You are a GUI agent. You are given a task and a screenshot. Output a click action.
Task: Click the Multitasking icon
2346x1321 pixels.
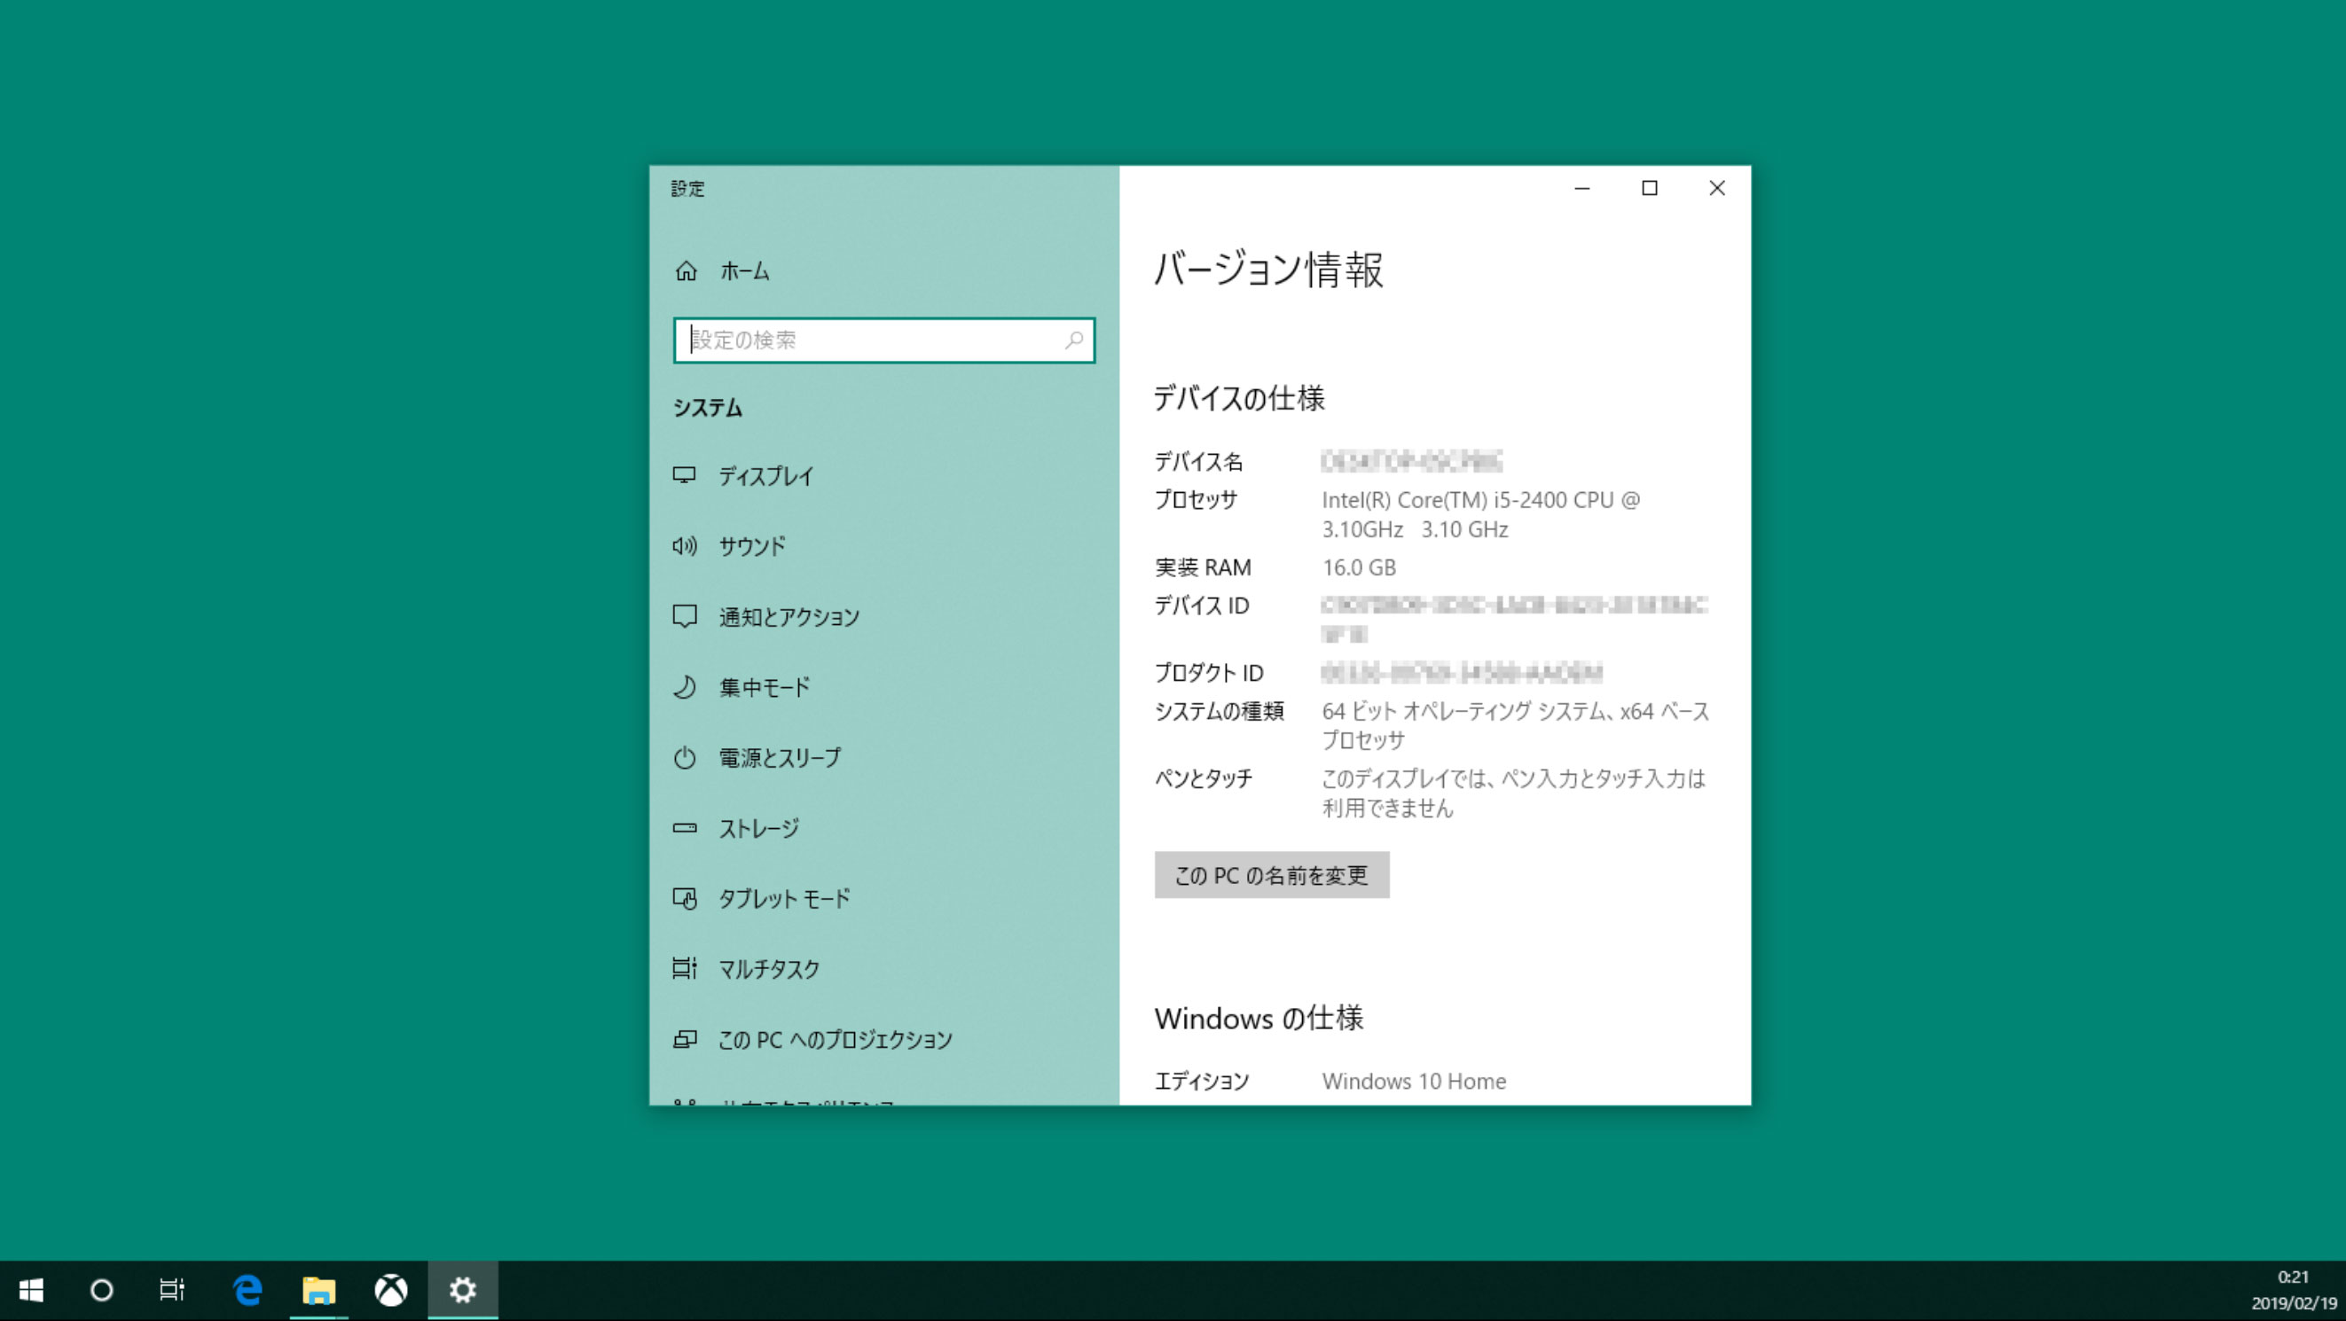pyautogui.click(x=684, y=969)
